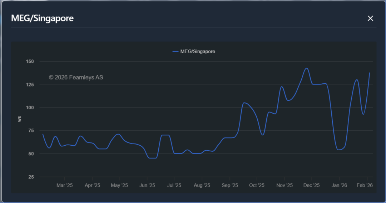The width and height of the screenshot is (386, 203).
Task: Click the Apr '25 axis label
Action: pos(92,185)
